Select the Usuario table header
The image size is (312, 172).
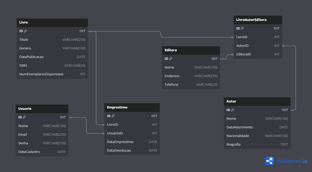click(42, 109)
